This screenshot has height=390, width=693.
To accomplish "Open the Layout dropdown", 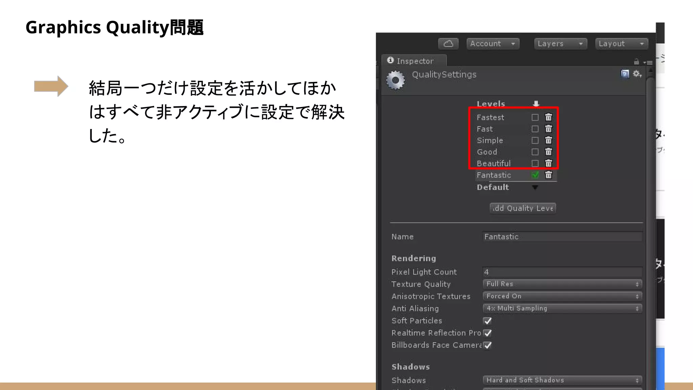I will tap(622, 44).
